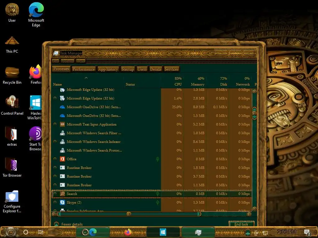Select the Microsoft Text Input Application icon
Image resolution: width=318 pixels, height=238 pixels.
click(62, 124)
